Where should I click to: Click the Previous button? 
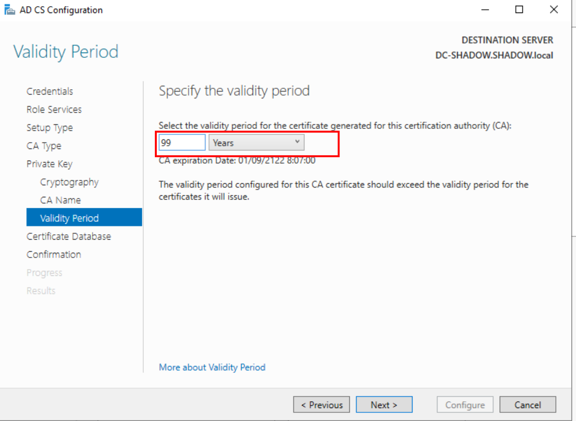[x=321, y=405]
